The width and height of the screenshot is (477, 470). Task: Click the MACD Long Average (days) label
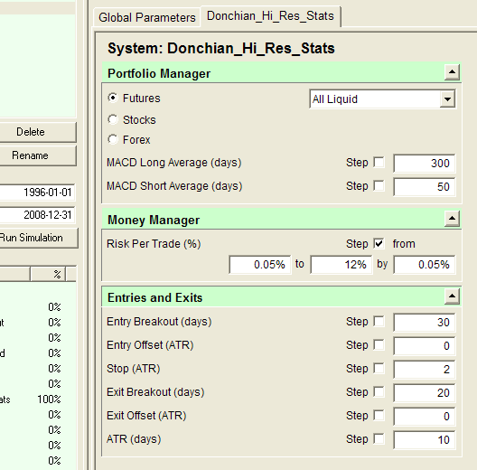174,163
